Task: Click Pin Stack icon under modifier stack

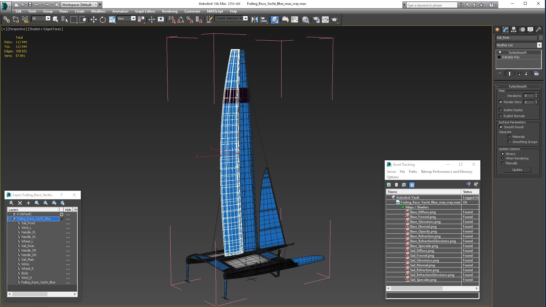Action: [500, 74]
